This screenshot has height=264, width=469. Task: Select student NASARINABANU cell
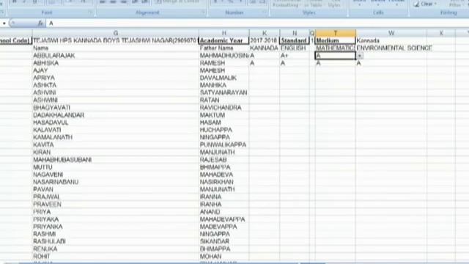click(x=116, y=182)
